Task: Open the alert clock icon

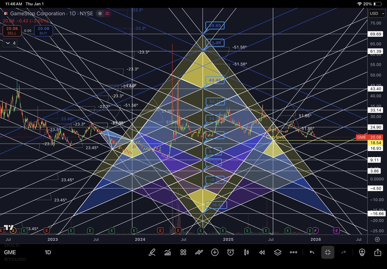Action: 231,252
